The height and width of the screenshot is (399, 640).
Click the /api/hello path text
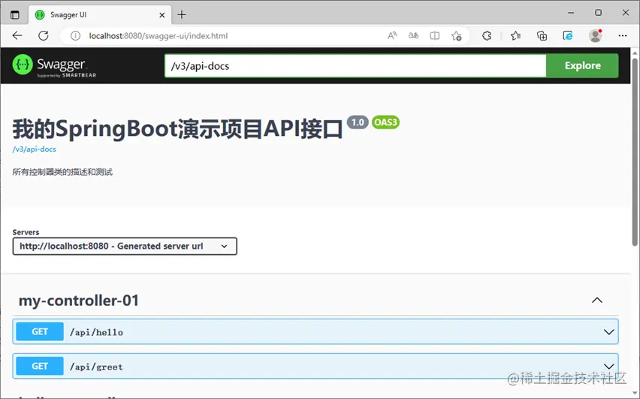click(96, 332)
